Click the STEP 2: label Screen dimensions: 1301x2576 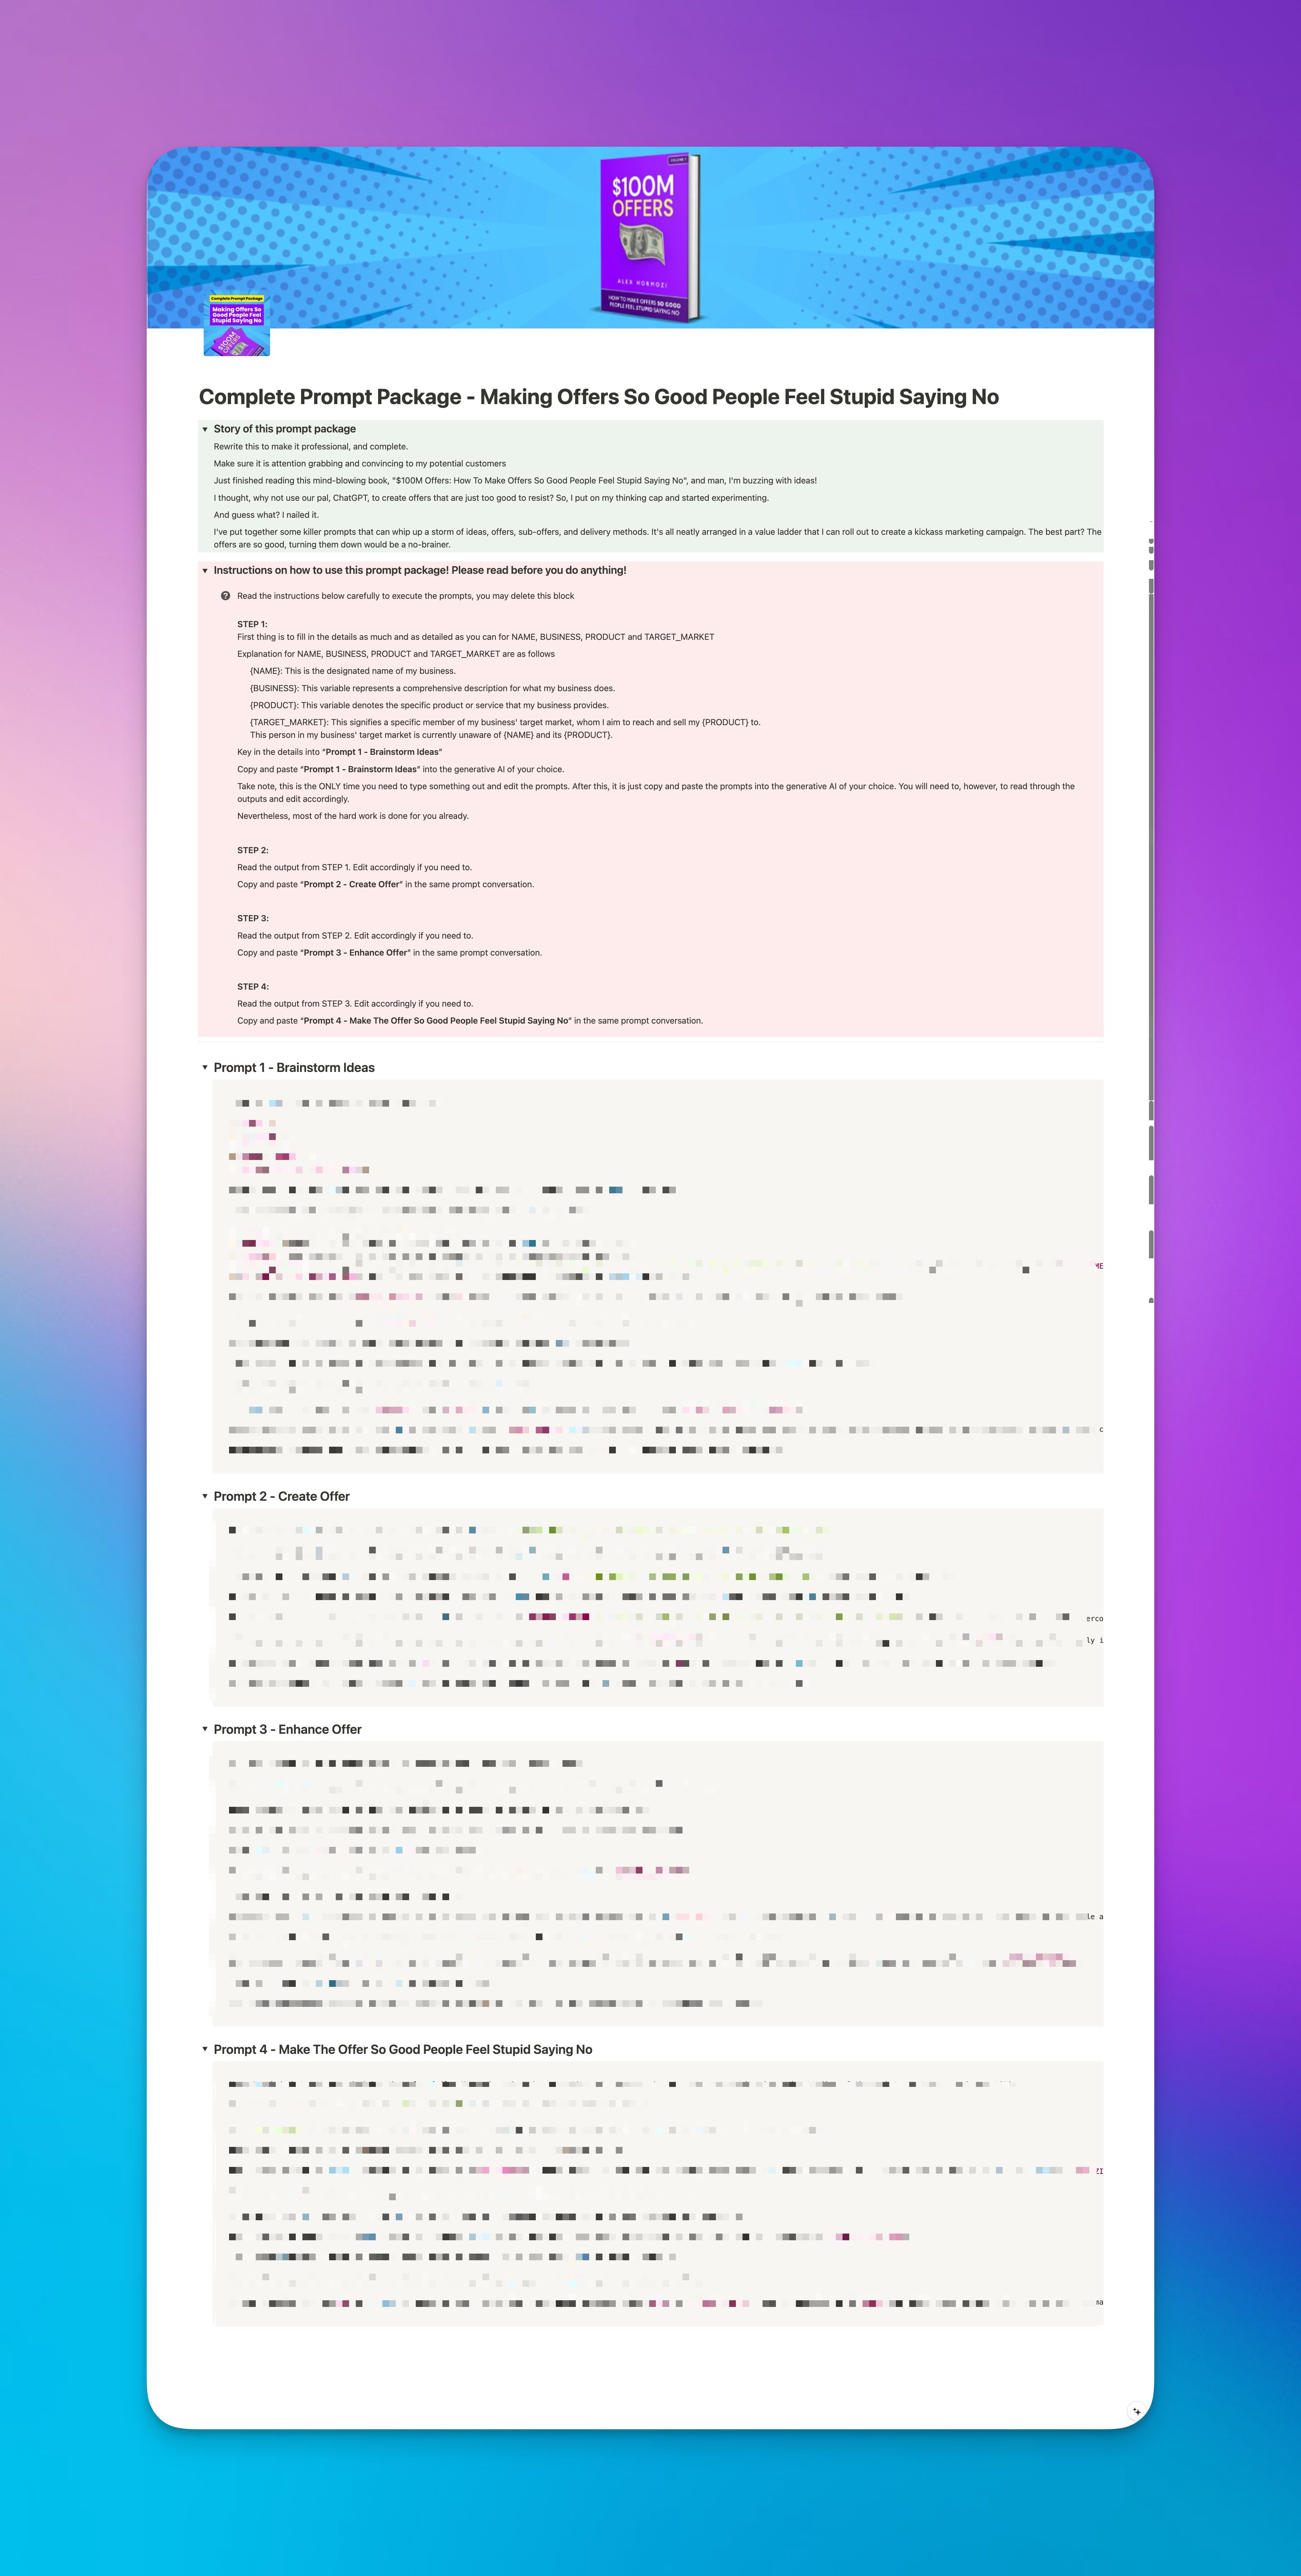pyautogui.click(x=253, y=850)
